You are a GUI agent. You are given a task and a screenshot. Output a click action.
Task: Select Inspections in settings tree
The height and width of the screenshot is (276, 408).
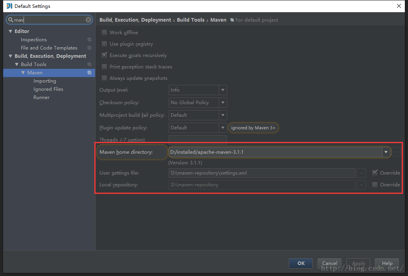coord(34,40)
